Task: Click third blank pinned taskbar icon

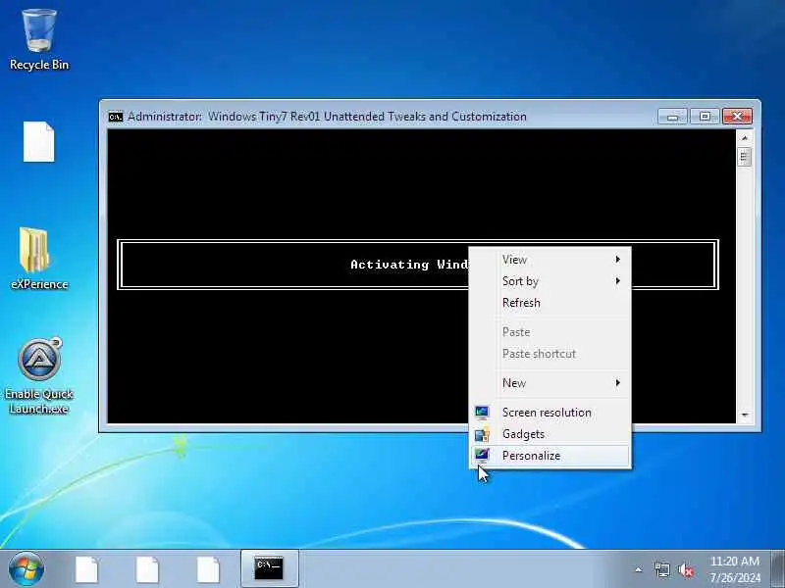Action: pos(208,569)
